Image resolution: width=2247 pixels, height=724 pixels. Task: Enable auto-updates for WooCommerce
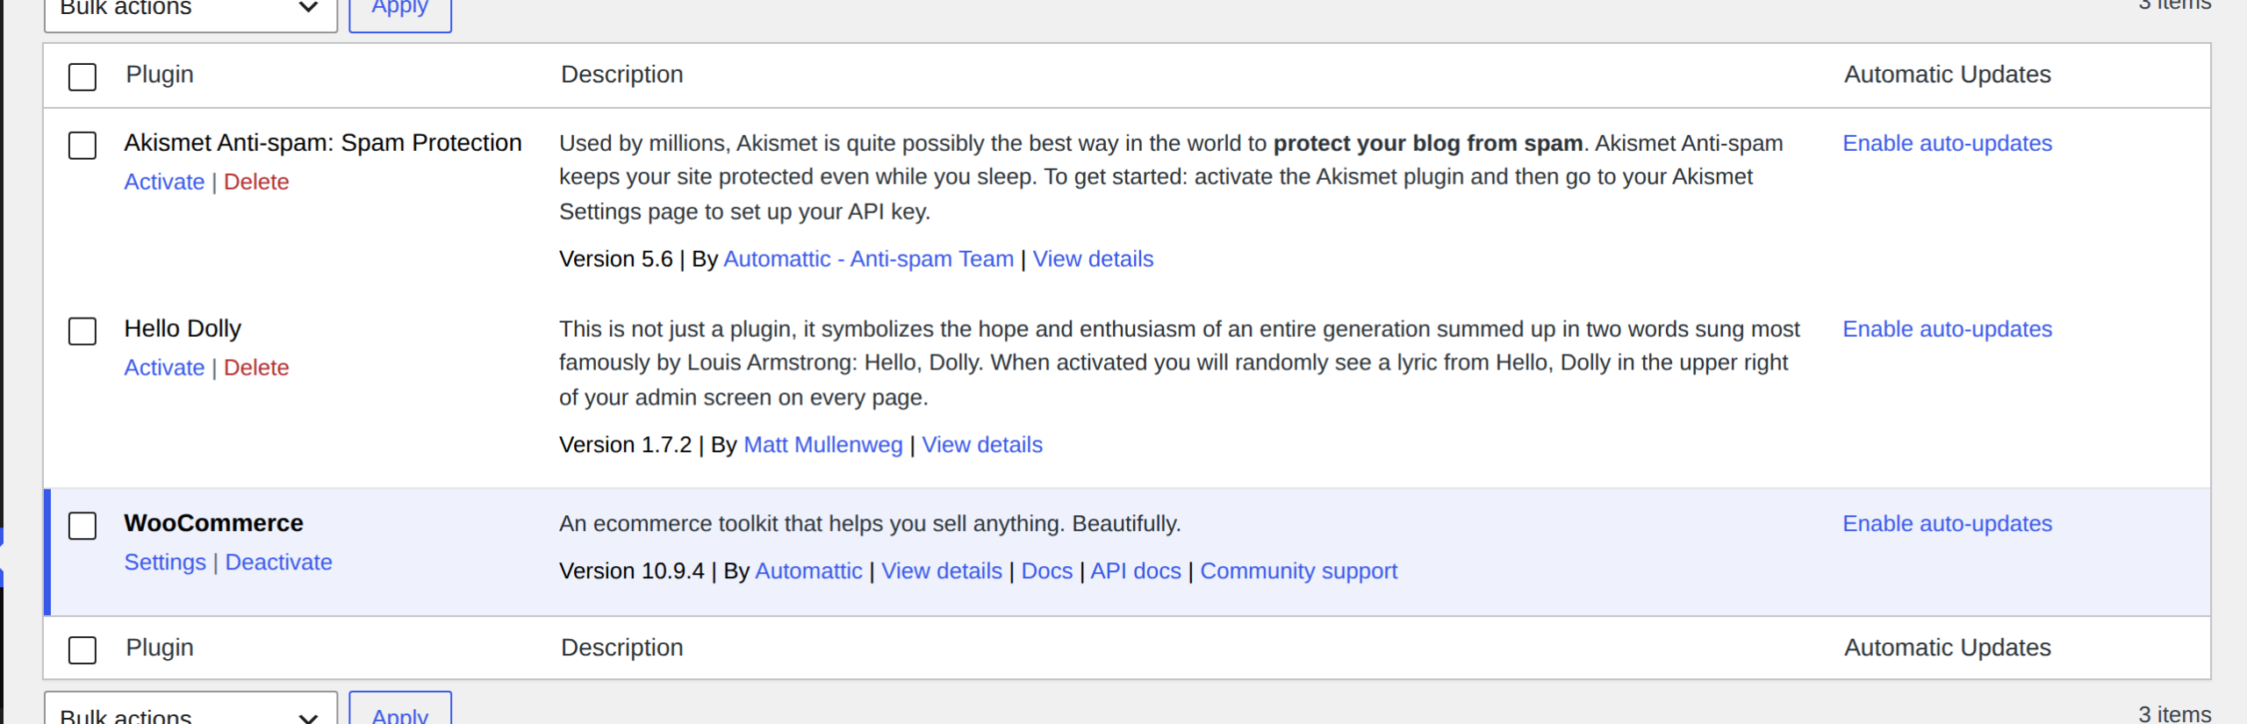pos(1947,524)
